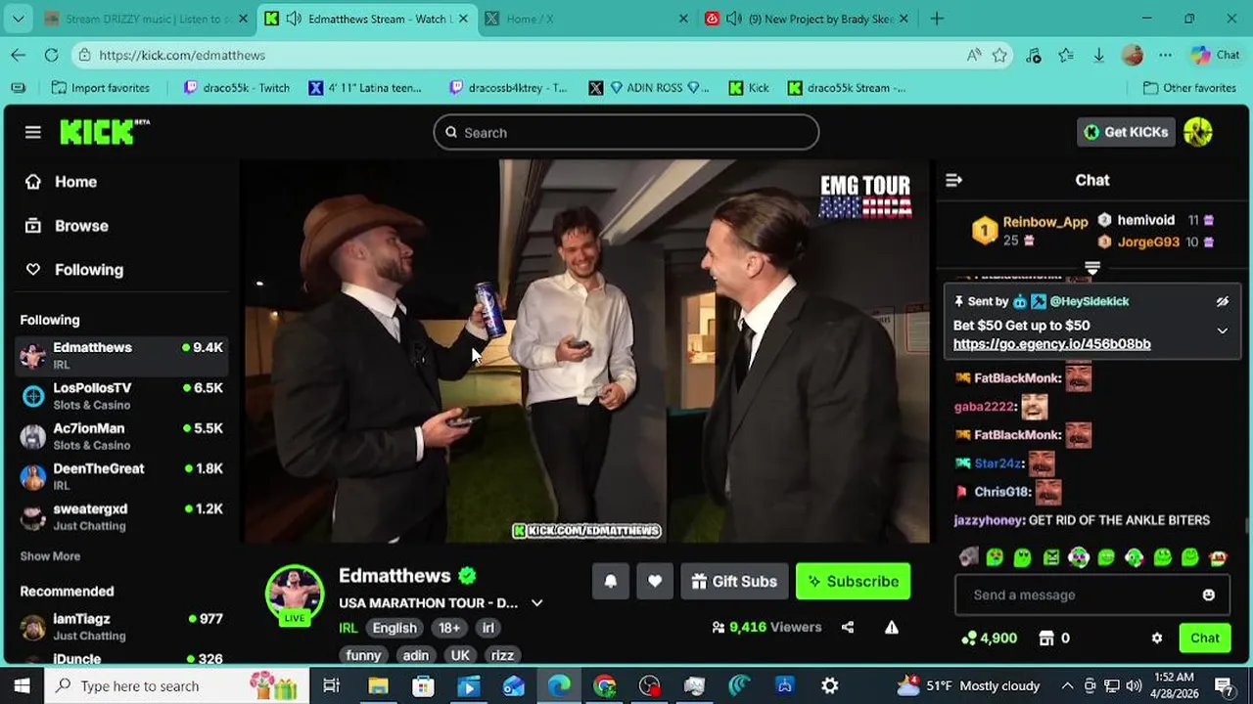Send message with Chat button
The image size is (1253, 704).
[x=1204, y=638]
